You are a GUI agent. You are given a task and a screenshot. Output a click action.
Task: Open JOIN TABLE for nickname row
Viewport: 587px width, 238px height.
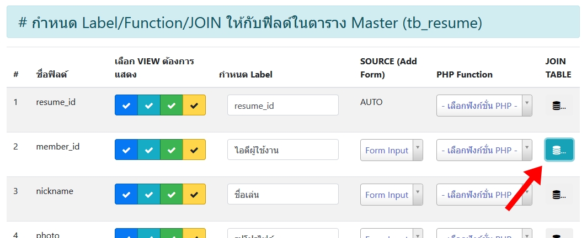coord(559,195)
